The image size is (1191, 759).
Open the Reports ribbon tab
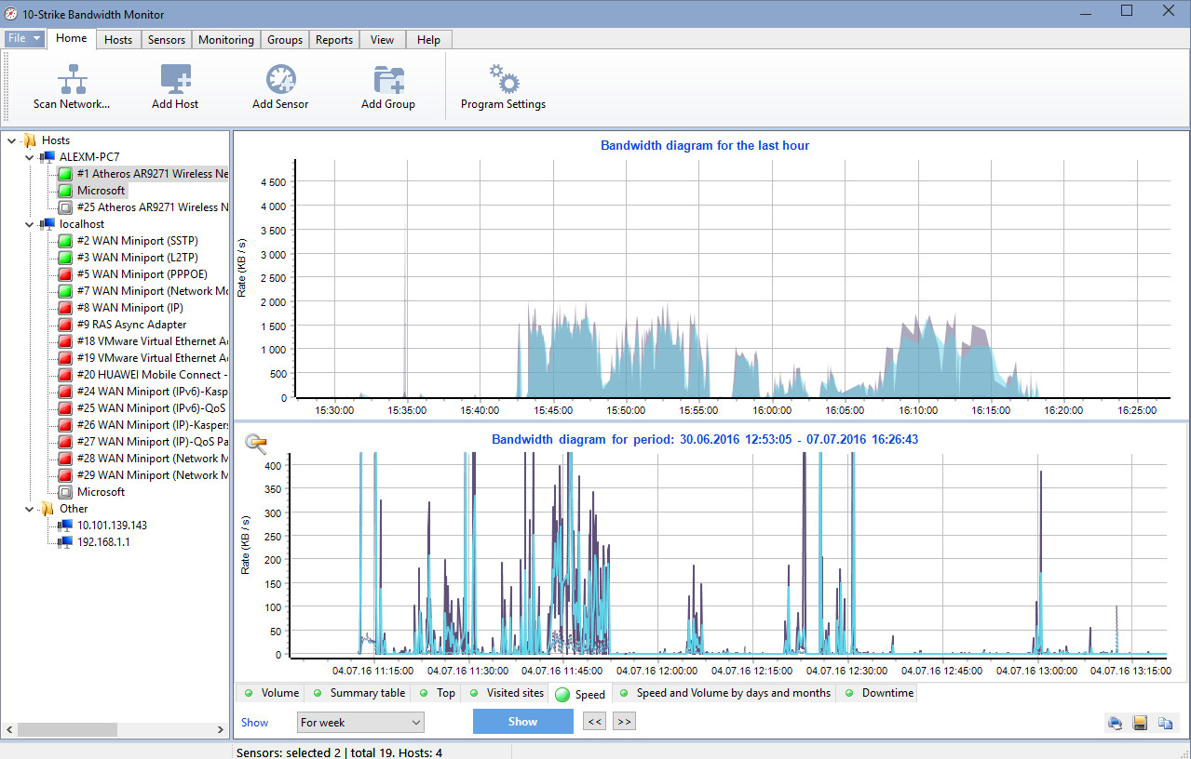coord(334,40)
